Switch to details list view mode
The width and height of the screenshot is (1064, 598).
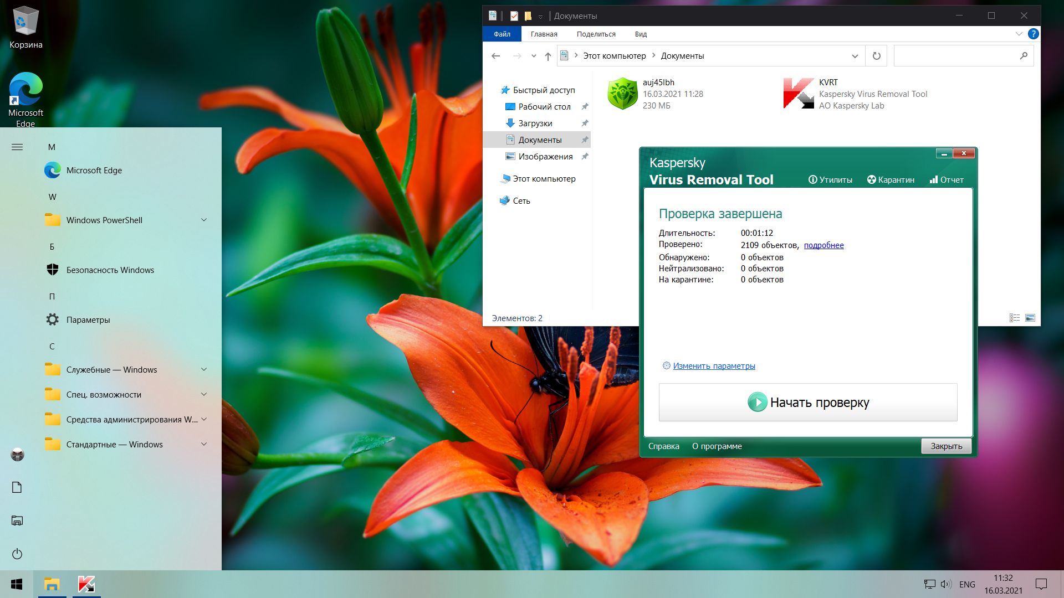pos(1015,318)
